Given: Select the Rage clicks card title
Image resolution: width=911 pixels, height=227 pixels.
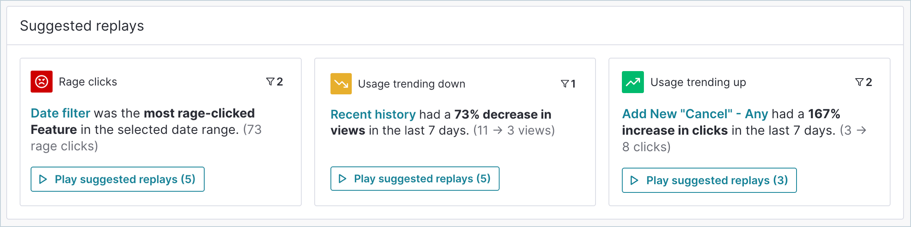Looking at the screenshot, I should [x=88, y=82].
